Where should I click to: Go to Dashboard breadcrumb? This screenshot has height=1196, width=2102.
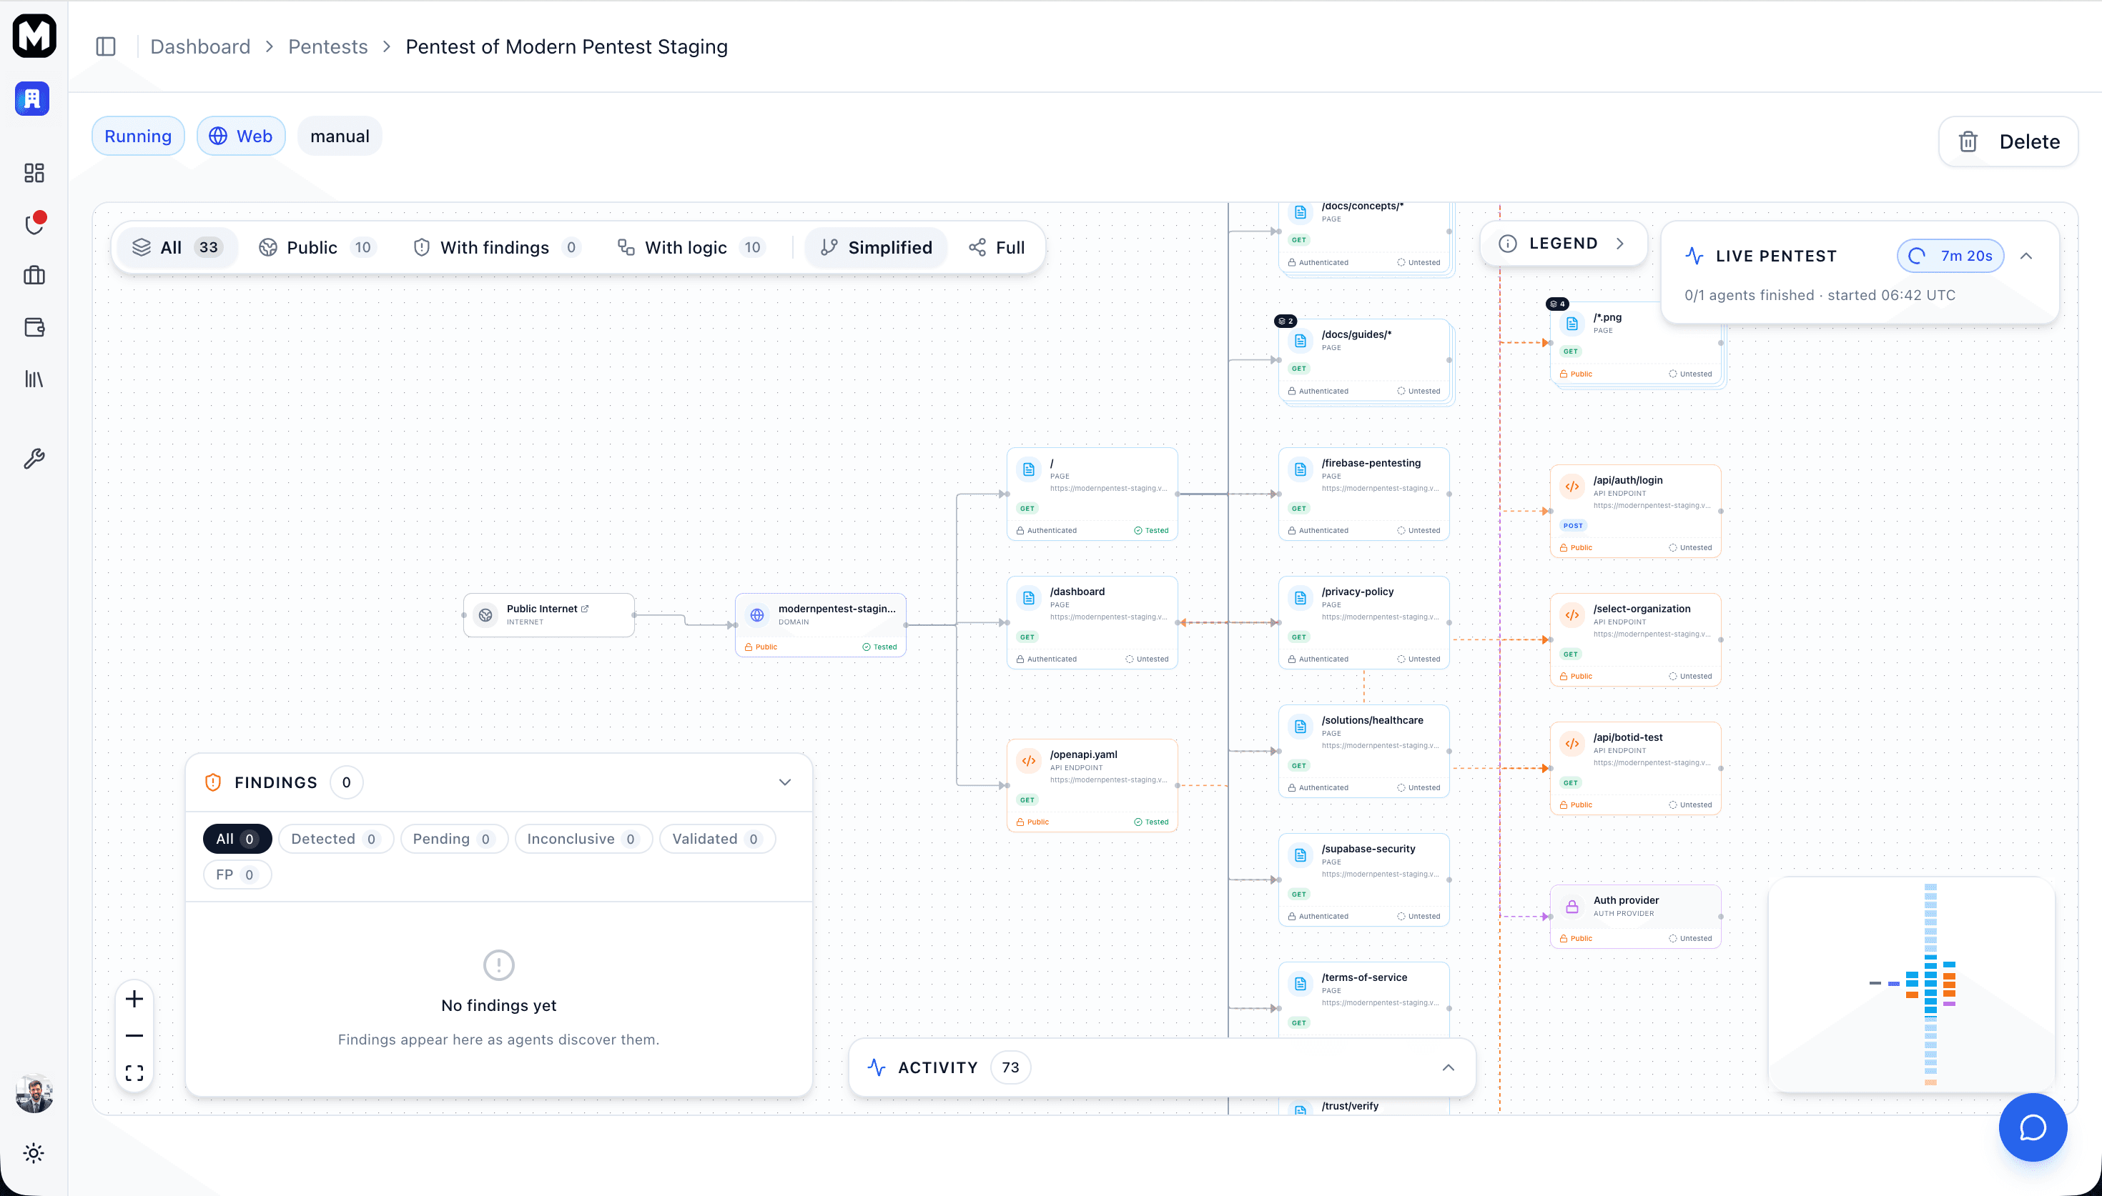[200, 47]
